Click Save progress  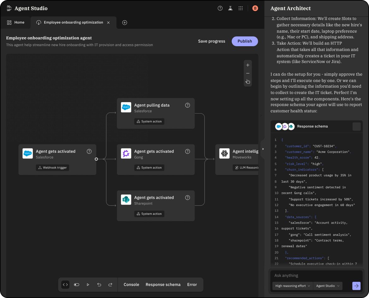click(x=212, y=41)
